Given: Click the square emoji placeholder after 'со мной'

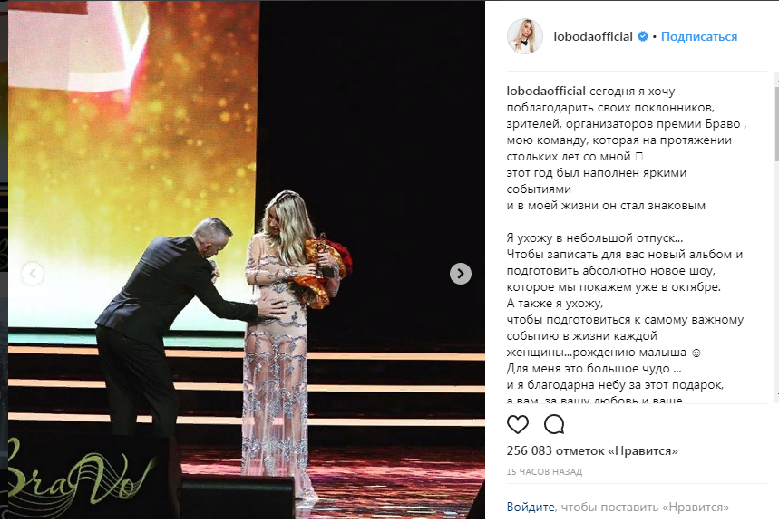Looking at the screenshot, I should click(639, 157).
